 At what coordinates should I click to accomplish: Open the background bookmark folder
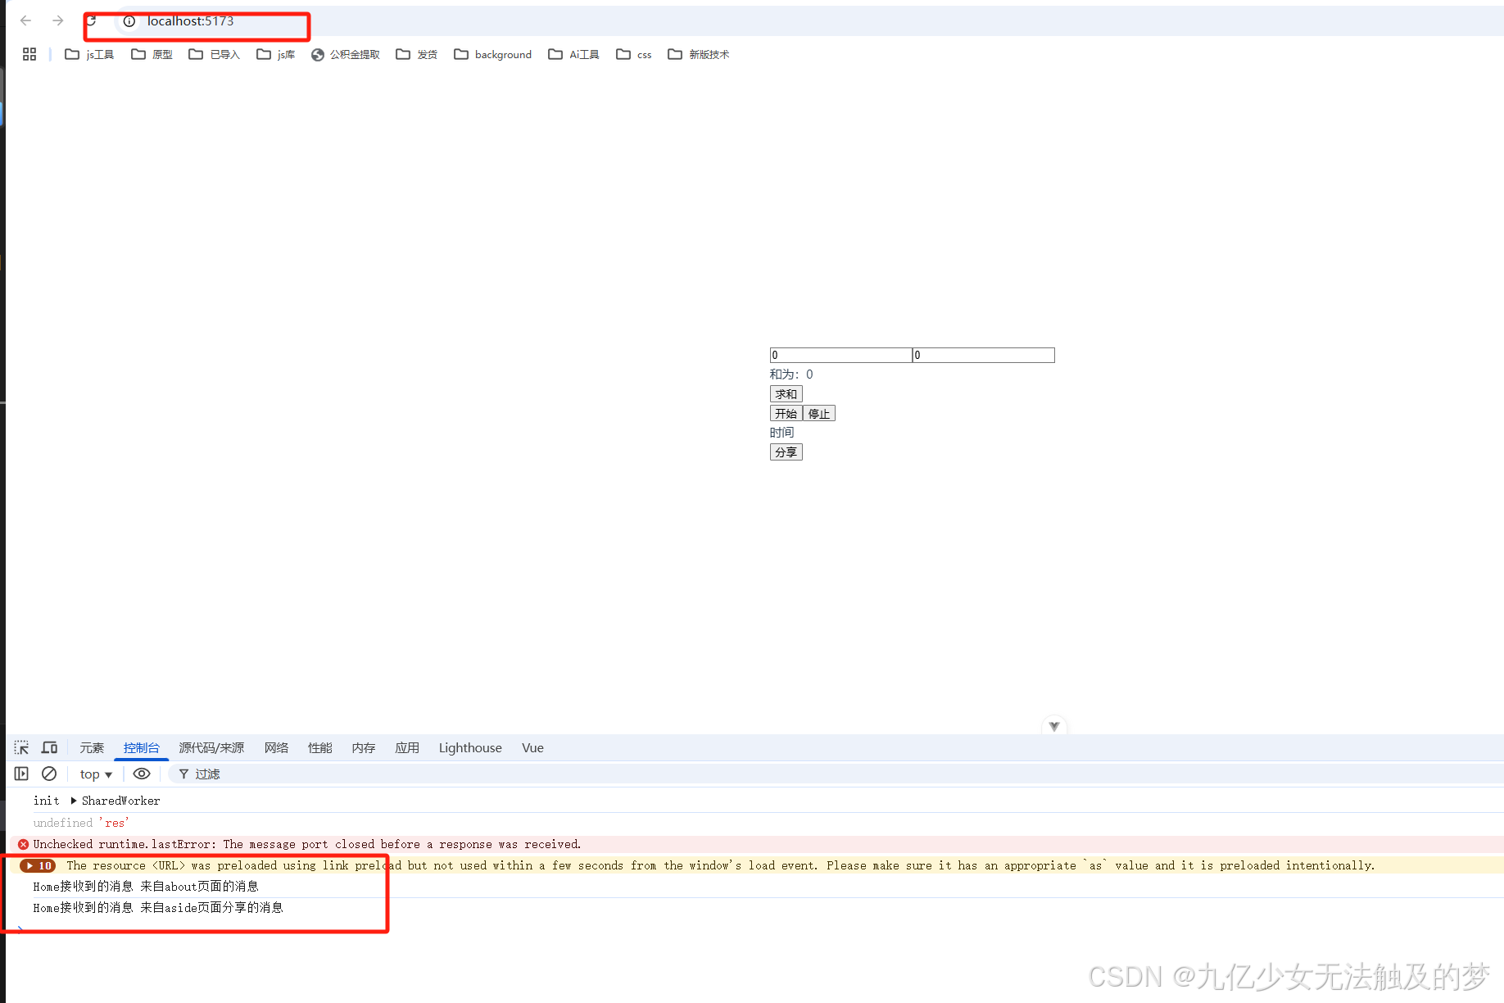tap(493, 54)
